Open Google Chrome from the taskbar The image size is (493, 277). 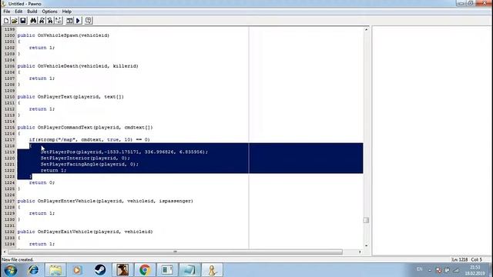[145, 270]
